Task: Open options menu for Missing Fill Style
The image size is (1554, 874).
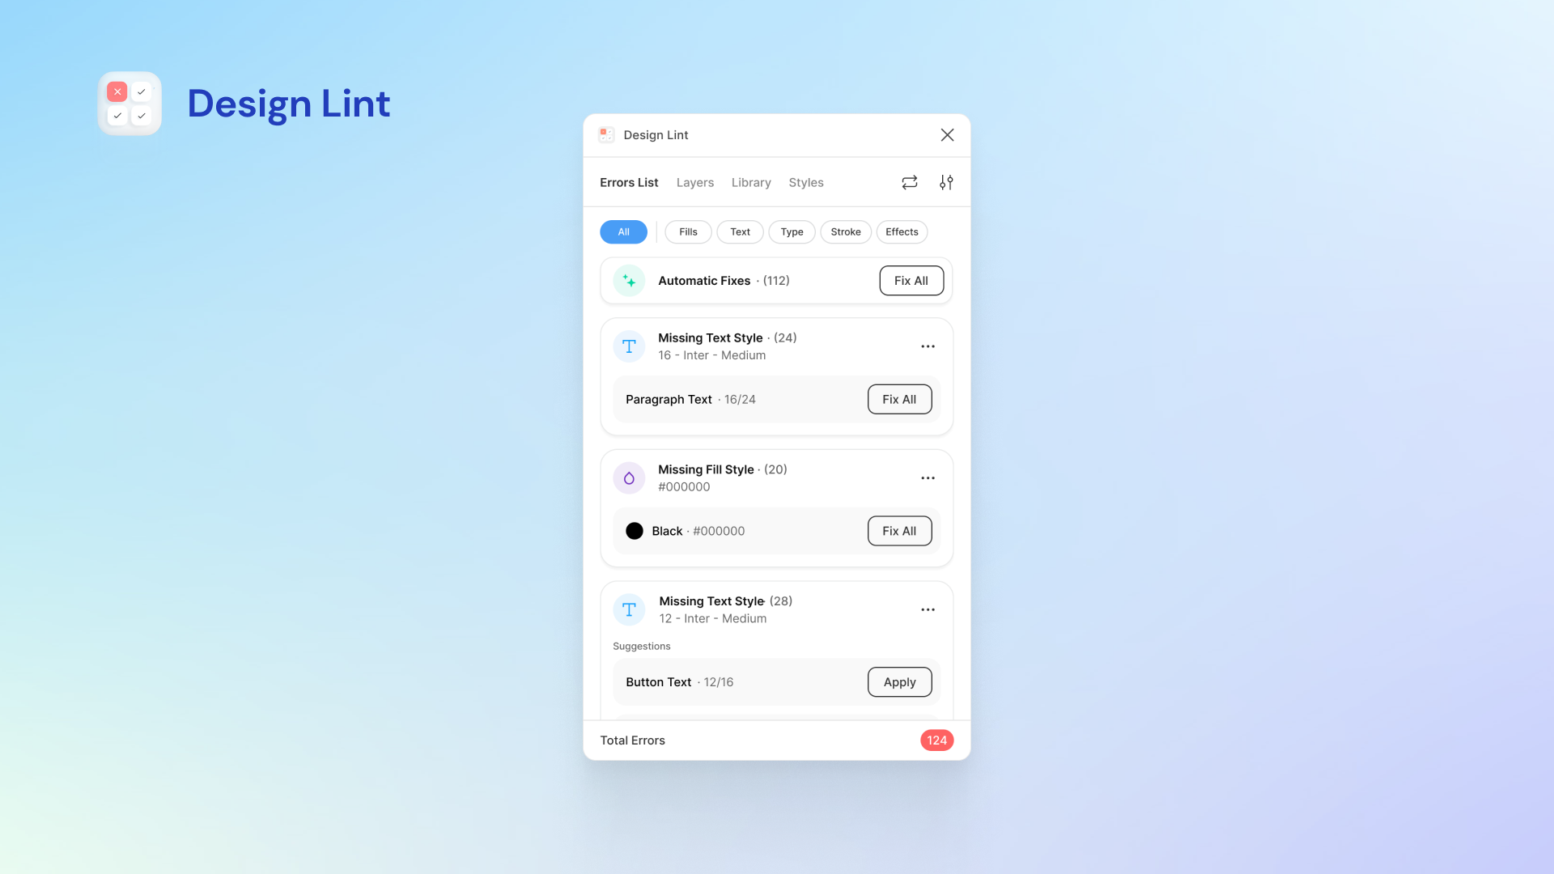Action: (928, 477)
